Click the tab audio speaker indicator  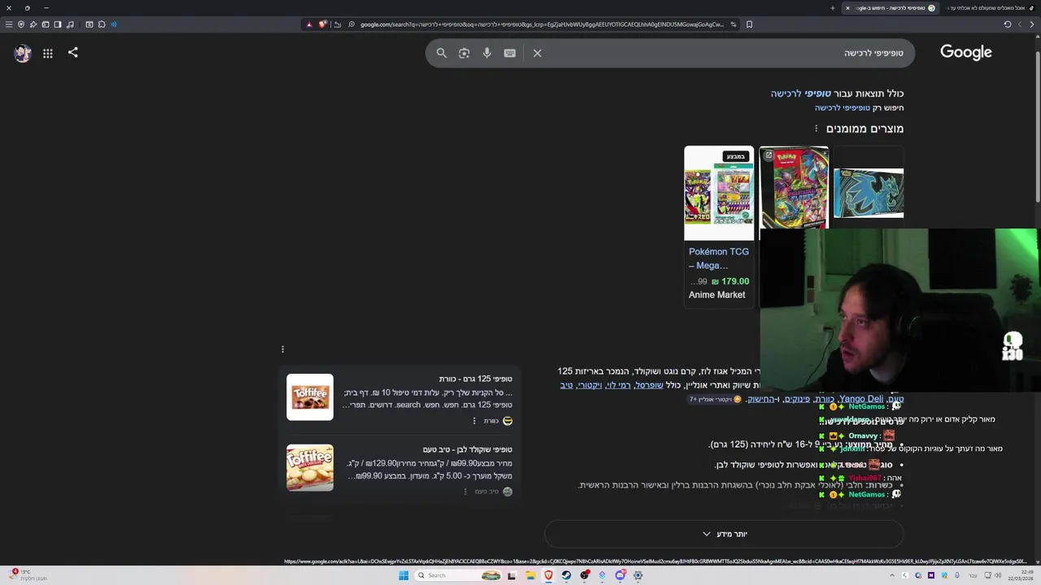114,24
